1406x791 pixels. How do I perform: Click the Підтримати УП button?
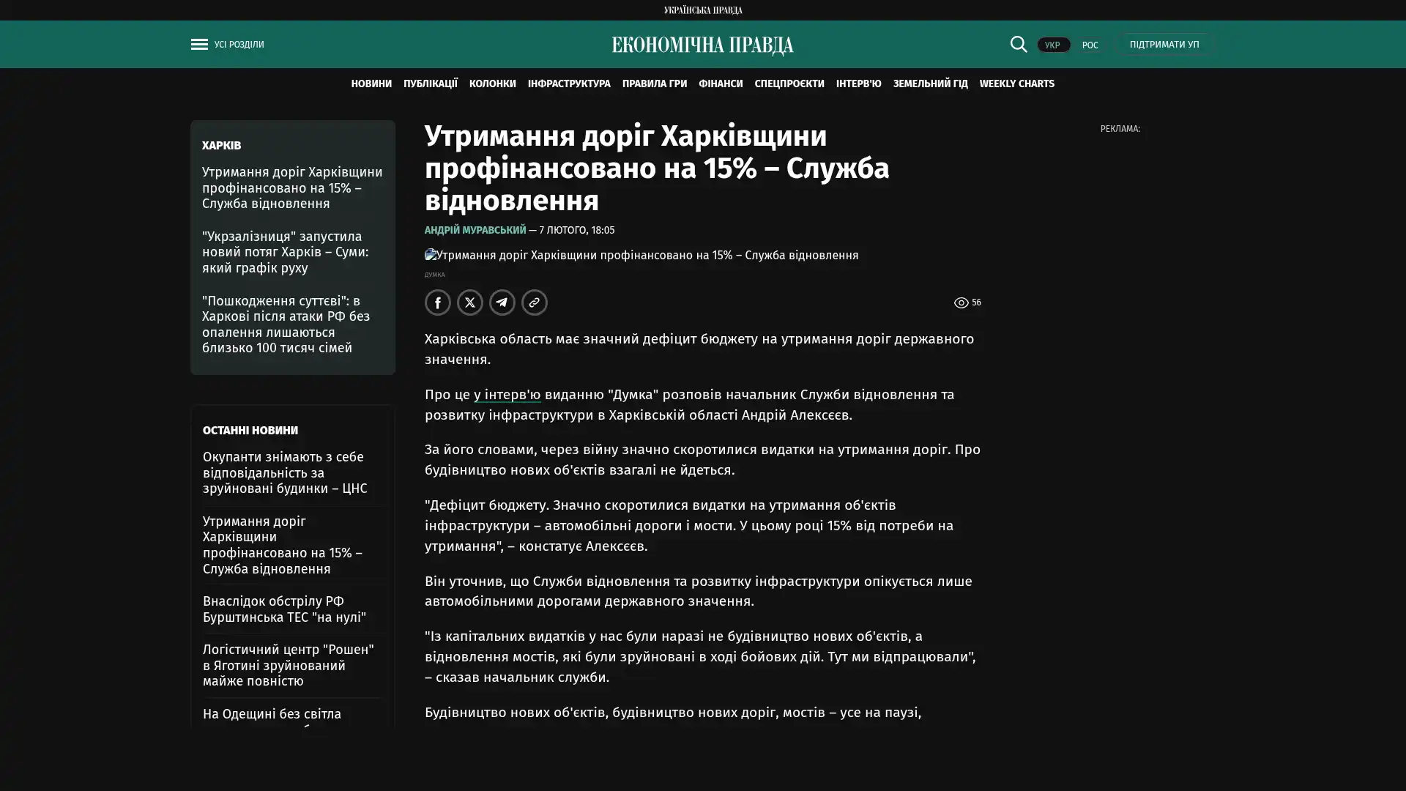click(x=1164, y=45)
